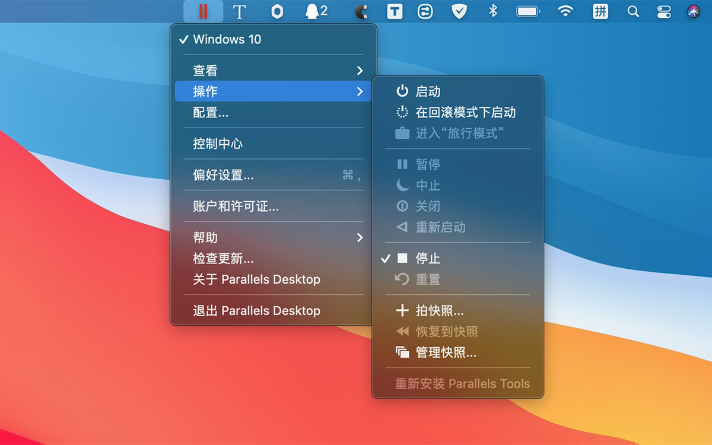Click the moon icon beside 中止
The height and width of the screenshot is (445, 712).
[x=402, y=185]
